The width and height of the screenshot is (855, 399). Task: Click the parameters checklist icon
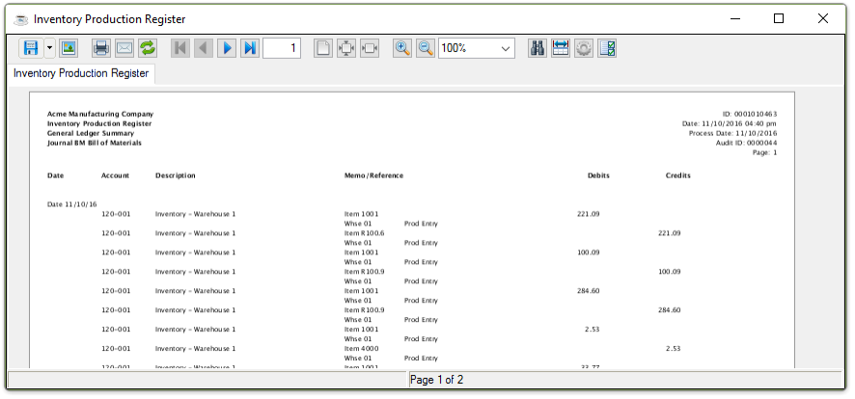[x=608, y=48]
